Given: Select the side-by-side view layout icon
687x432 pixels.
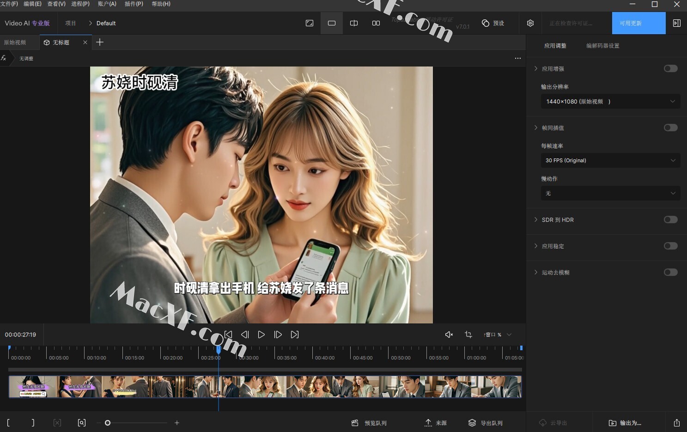Looking at the screenshot, I should [x=376, y=23].
